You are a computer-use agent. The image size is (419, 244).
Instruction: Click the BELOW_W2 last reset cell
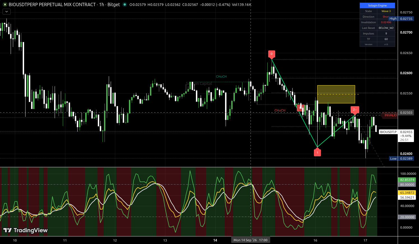(x=386, y=28)
